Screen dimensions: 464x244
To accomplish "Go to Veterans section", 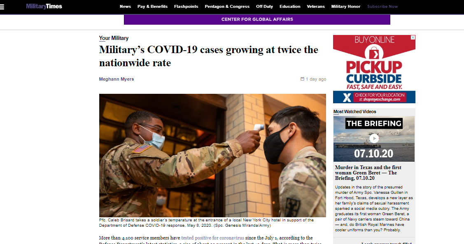I will click(x=316, y=7).
